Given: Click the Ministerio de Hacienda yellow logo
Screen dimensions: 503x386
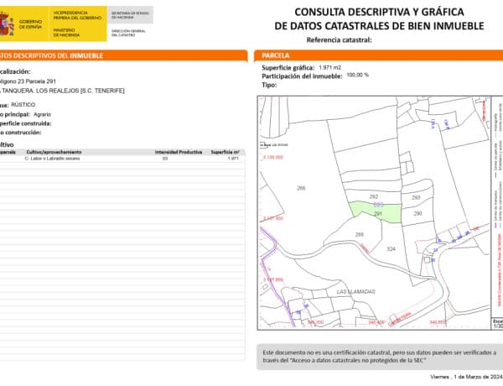Looking at the screenshot, I should [x=78, y=23].
